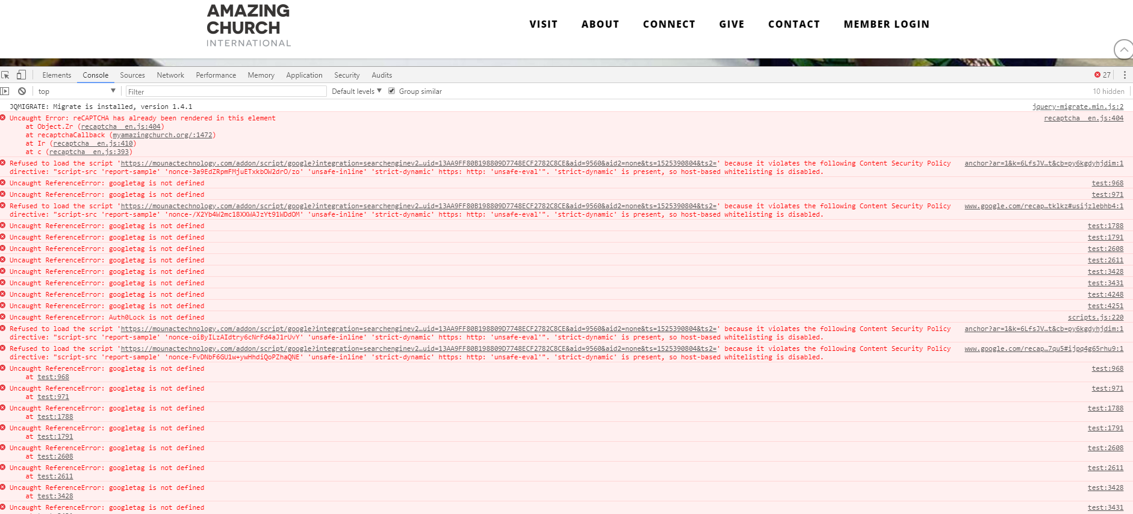
Task: Select the Sources tab
Action: tap(132, 75)
